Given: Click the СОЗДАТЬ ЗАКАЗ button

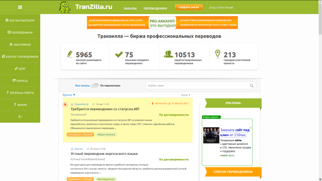Looking at the screenshot, I should coord(189,7).
